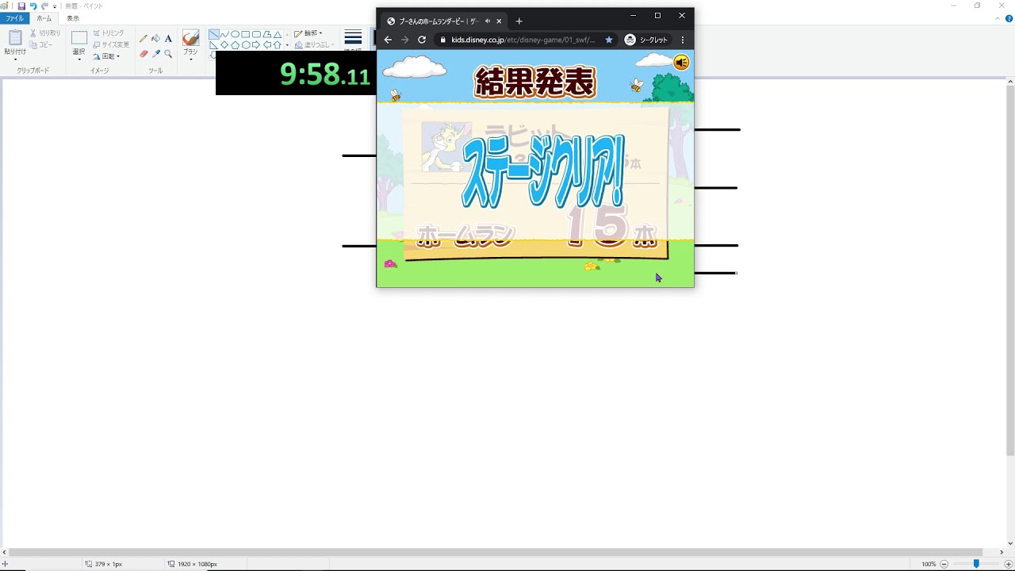This screenshot has height=571, width=1015.
Task: Select the Left arrow shape
Action: pos(267,45)
